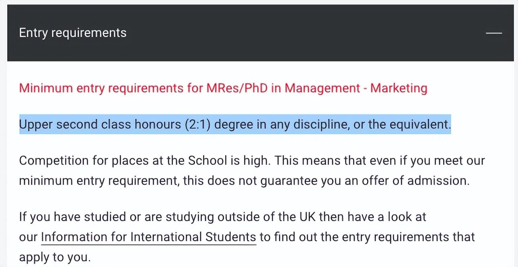518x267 pixels.
Task: Click the word "equivalent" ending highlighted sentence
Action: pos(422,124)
